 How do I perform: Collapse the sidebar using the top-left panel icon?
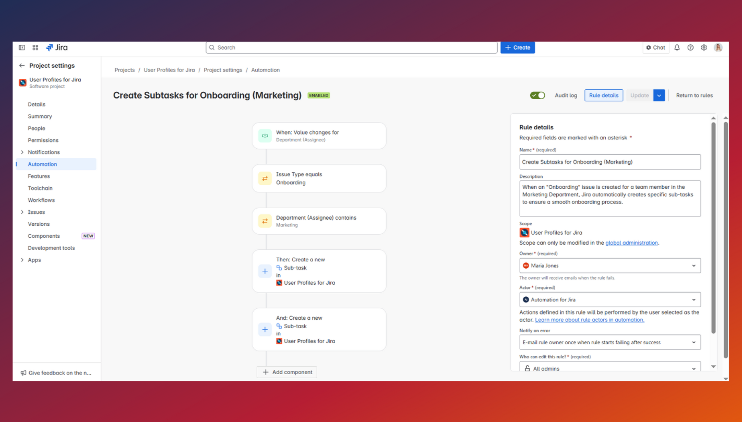22,47
